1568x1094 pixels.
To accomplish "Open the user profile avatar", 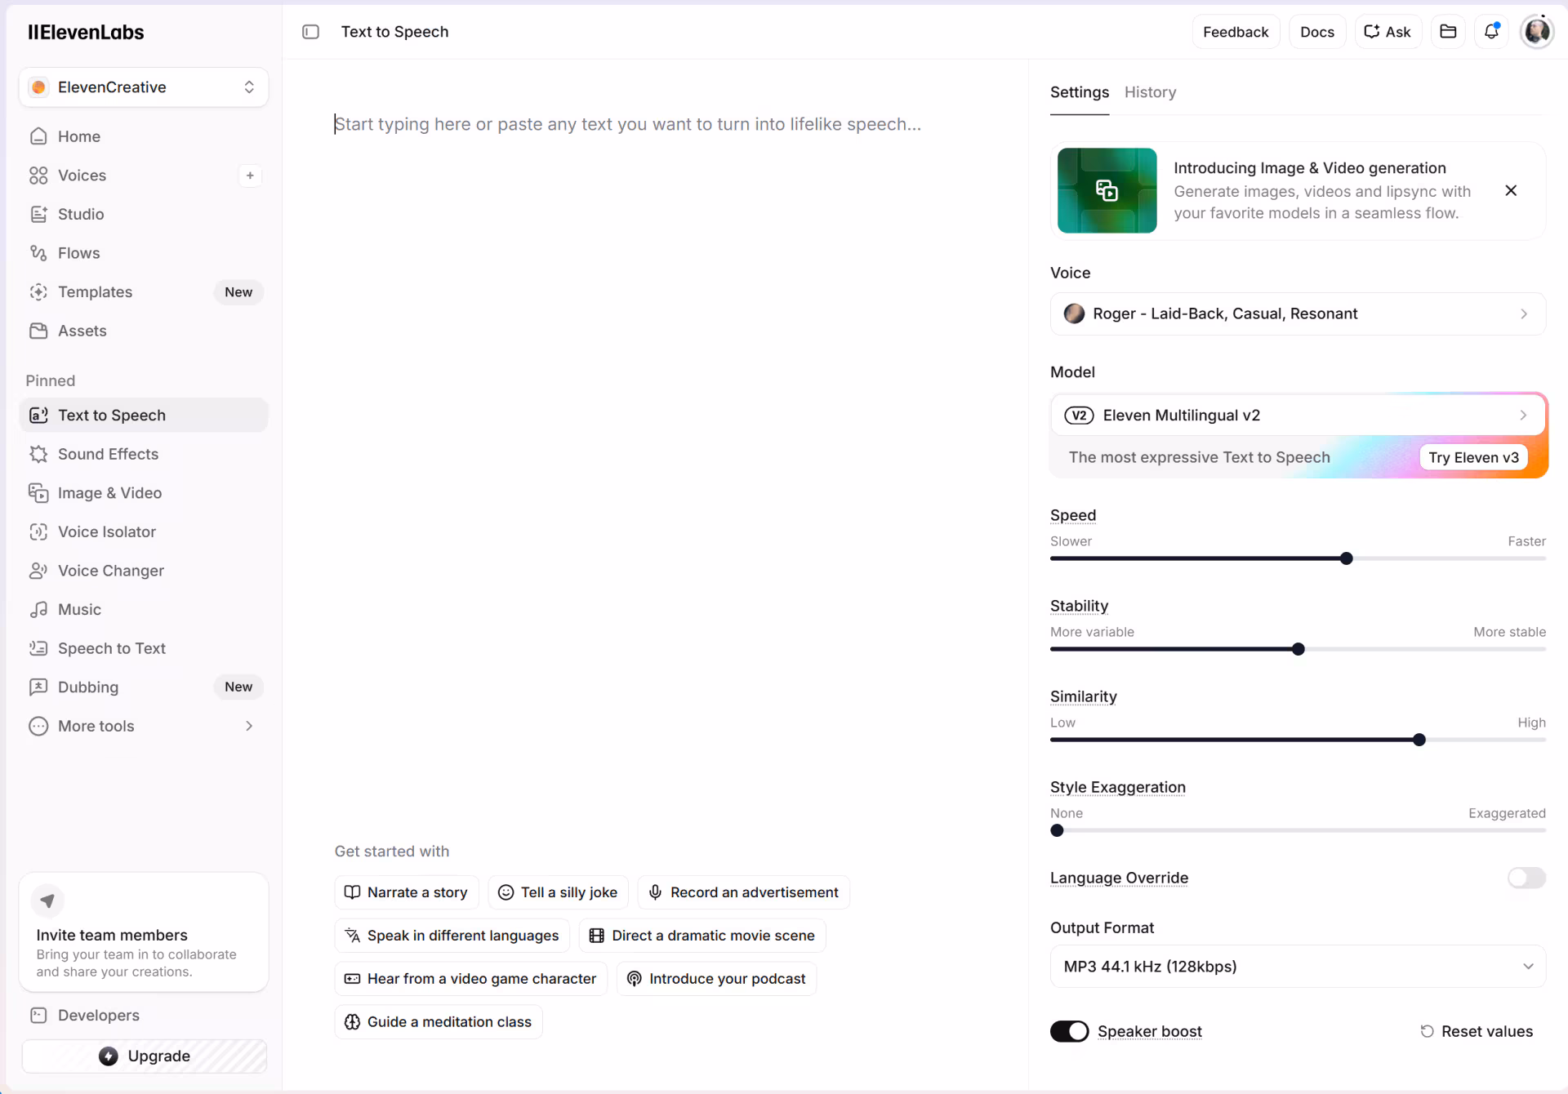I will 1537,32.
